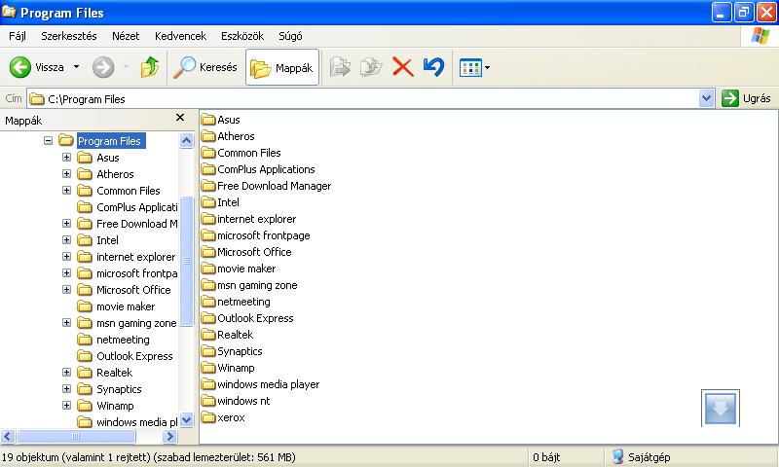This screenshot has width=779, height=467.
Task: Select microsoft frontpage folder in file list
Action: tap(255, 235)
